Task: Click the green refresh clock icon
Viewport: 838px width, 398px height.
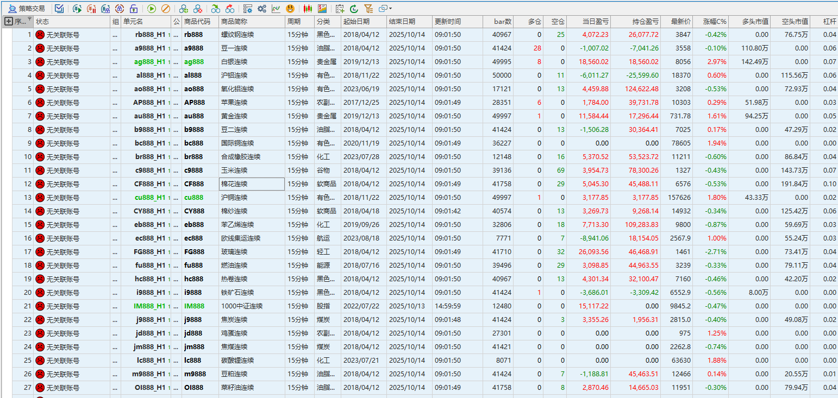Action: pyautogui.click(x=354, y=9)
